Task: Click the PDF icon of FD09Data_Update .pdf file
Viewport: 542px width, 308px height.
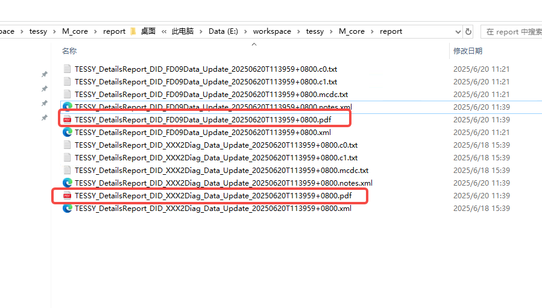Action: [x=67, y=119]
